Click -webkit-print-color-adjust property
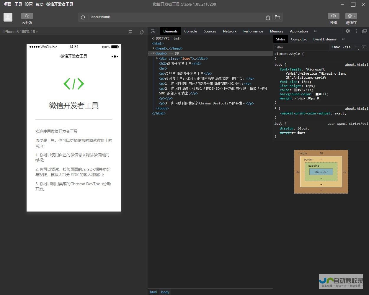Viewport: 369px width, 295px height. [305, 113]
